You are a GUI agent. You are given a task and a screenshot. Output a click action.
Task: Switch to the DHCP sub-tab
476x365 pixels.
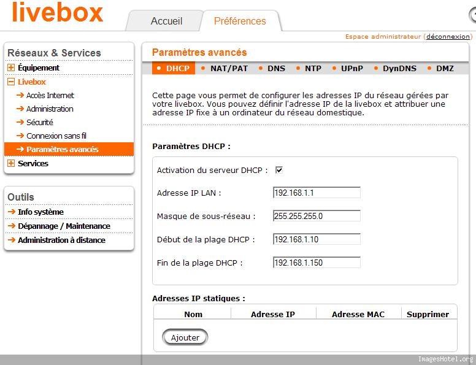point(174,68)
